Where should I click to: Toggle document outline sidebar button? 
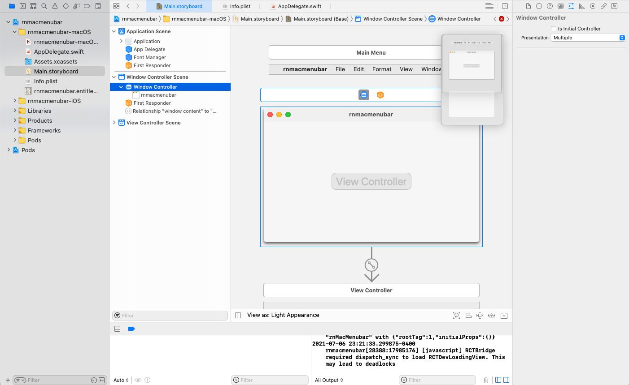tap(238, 315)
